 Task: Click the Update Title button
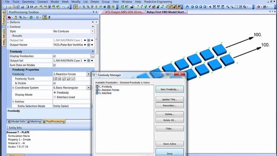point(170,99)
